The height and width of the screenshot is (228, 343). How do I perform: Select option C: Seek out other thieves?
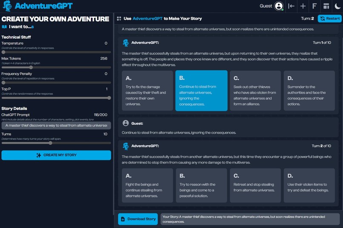[x=255, y=90]
